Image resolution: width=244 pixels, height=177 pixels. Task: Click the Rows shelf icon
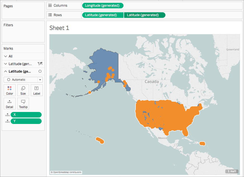(50, 15)
